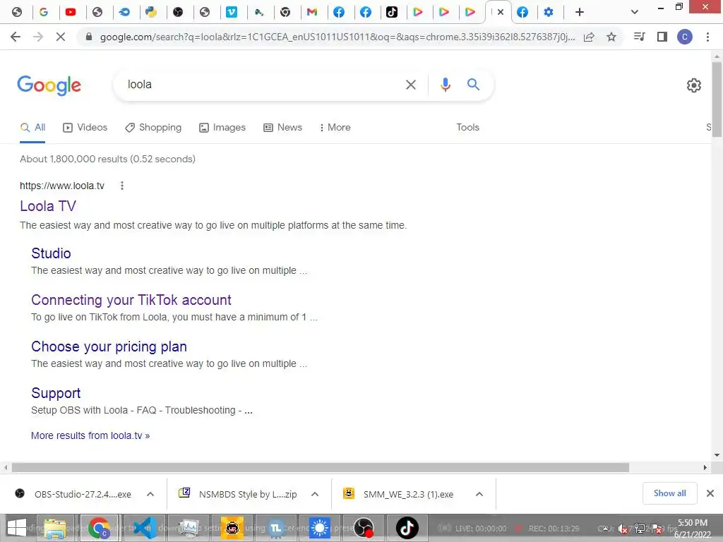Viewport: 723px width, 542px height.
Task: Click the Google logo
Action: click(49, 85)
